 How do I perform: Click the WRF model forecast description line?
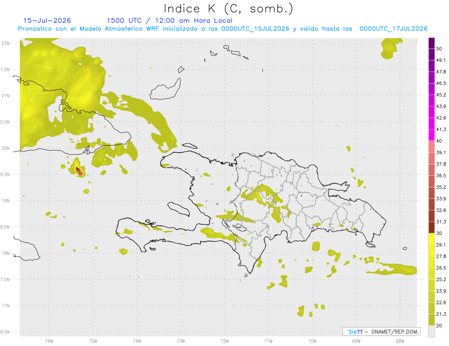pyautogui.click(x=223, y=29)
